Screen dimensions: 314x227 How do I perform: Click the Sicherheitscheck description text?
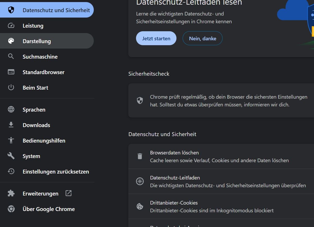[229, 101]
